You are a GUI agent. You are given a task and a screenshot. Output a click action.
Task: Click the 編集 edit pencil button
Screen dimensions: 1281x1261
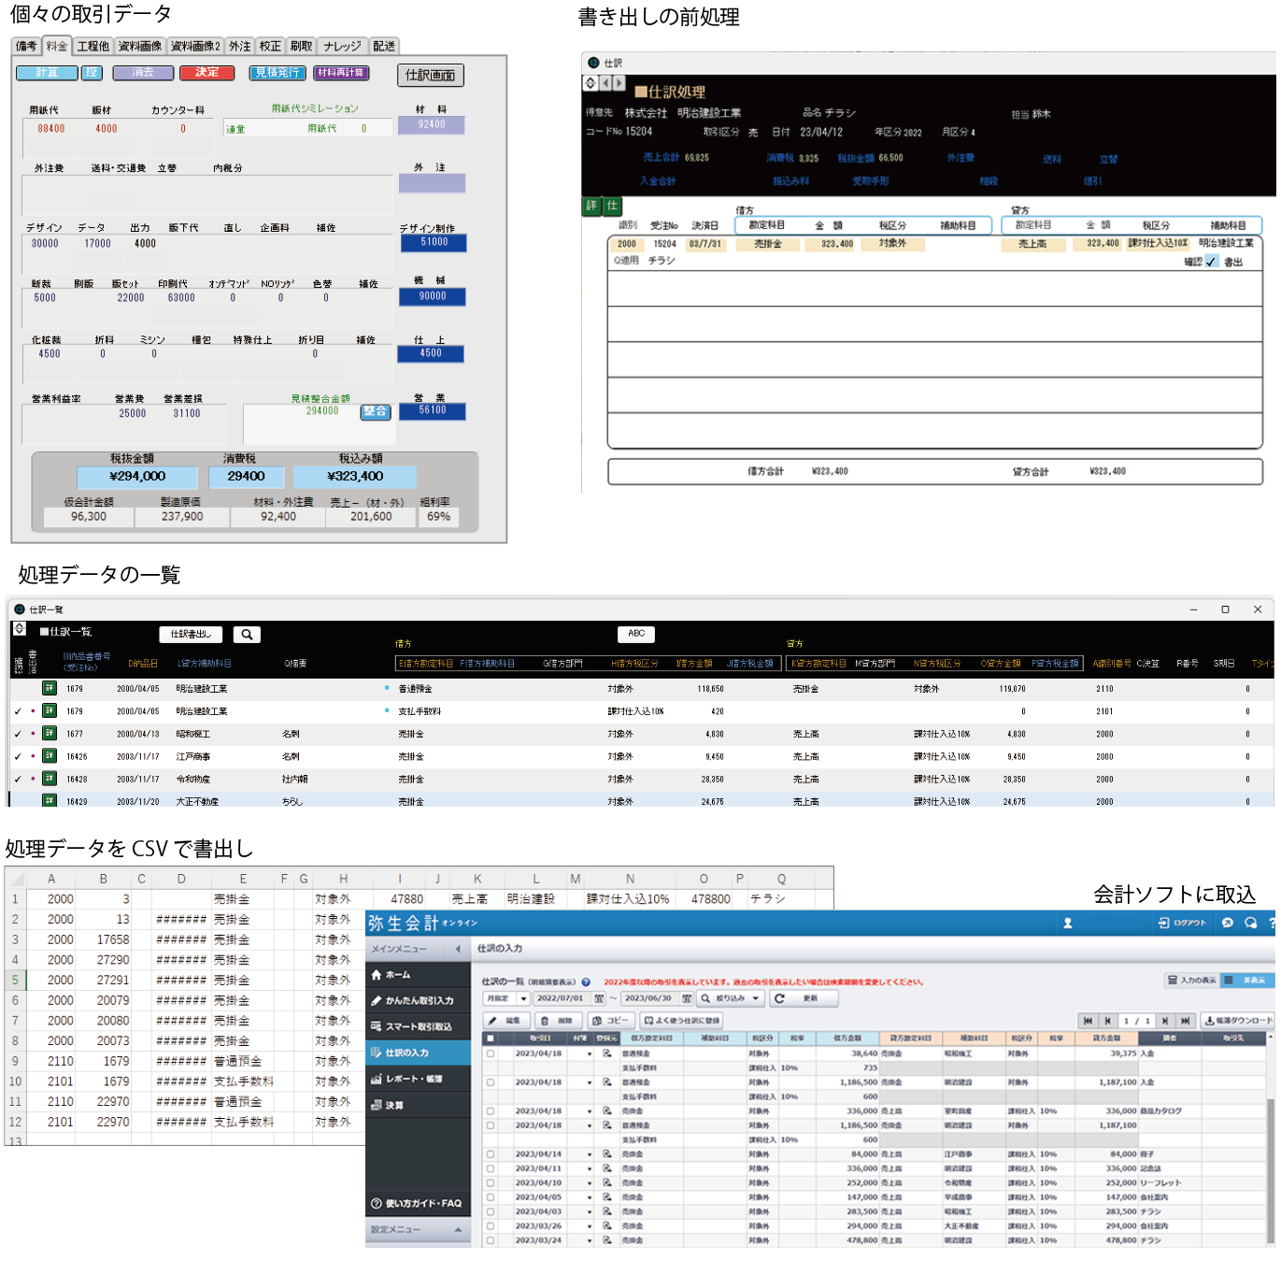pyautogui.click(x=505, y=1021)
